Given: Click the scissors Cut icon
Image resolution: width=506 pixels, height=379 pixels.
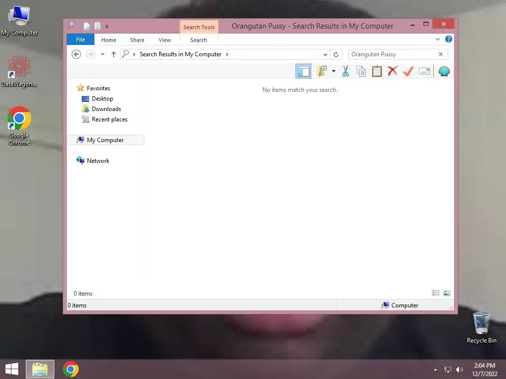Looking at the screenshot, I should (345, 71).
